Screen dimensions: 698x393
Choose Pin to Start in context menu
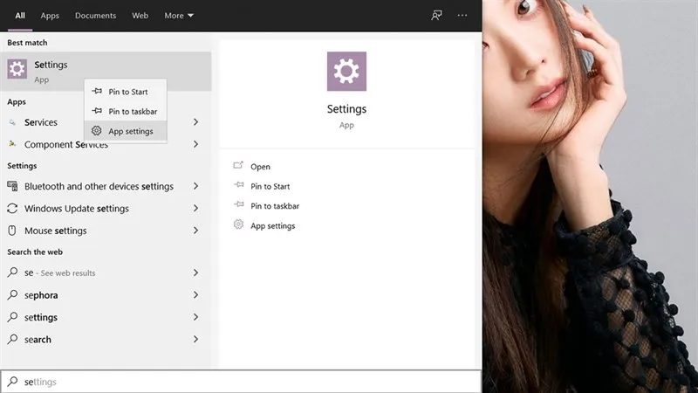coord(127,92)
